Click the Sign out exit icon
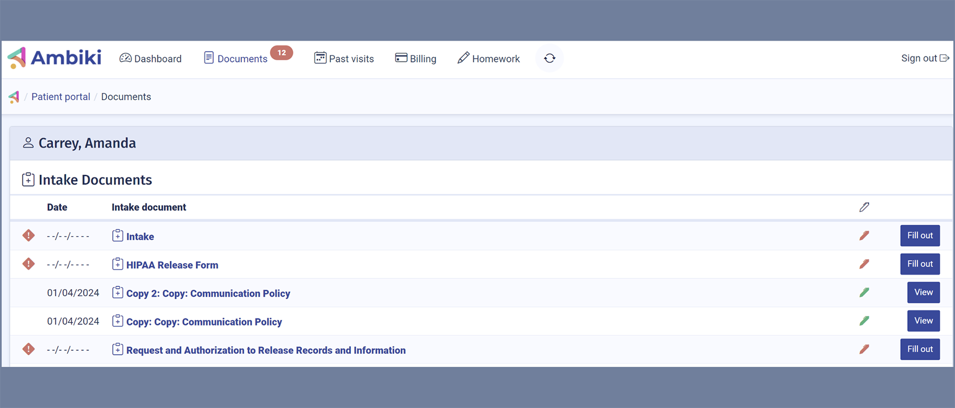955x408 pixels. click(x=944, y=58)
